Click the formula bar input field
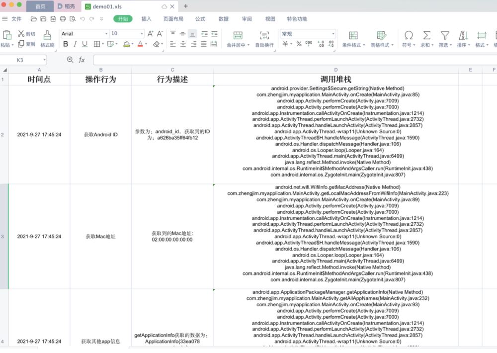The height and width of the screenshot is (353, 497). point(295,60)
